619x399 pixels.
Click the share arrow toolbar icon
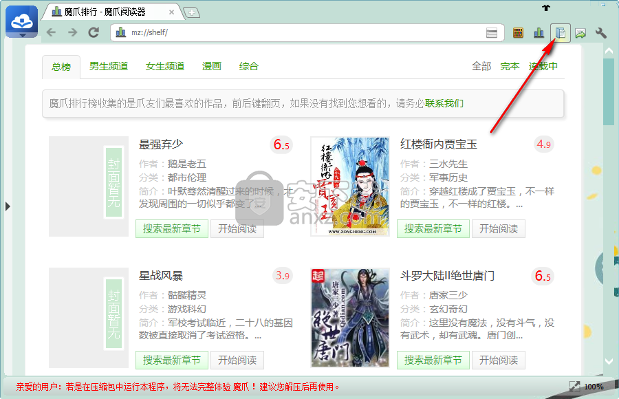click(580, 33)
